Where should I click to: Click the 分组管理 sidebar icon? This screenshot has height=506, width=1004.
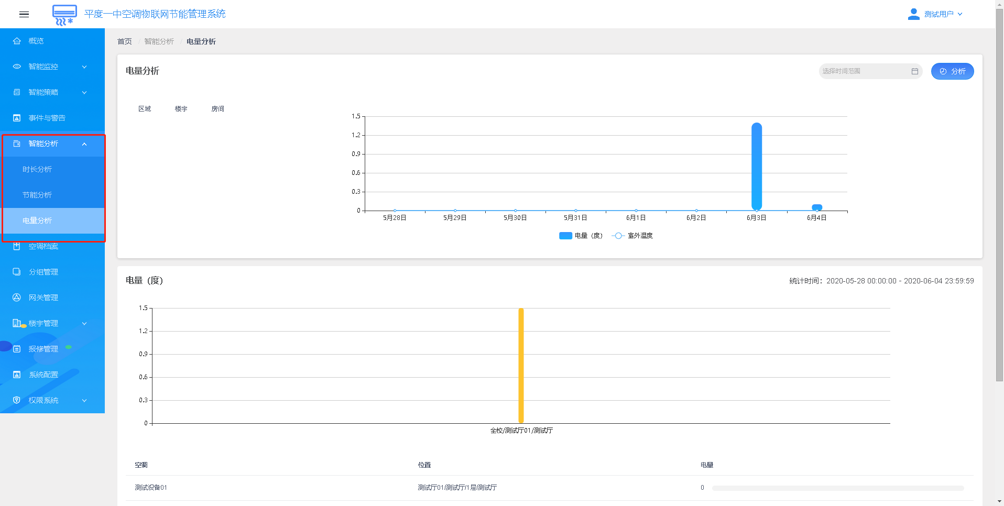[x=17, y=272]
